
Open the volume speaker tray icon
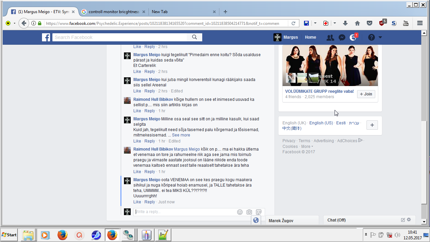(x=397, y=235)
